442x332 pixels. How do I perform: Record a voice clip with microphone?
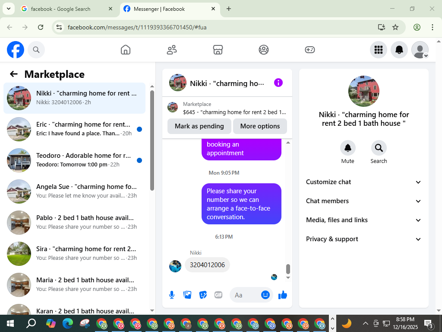(x=172, y=295)
